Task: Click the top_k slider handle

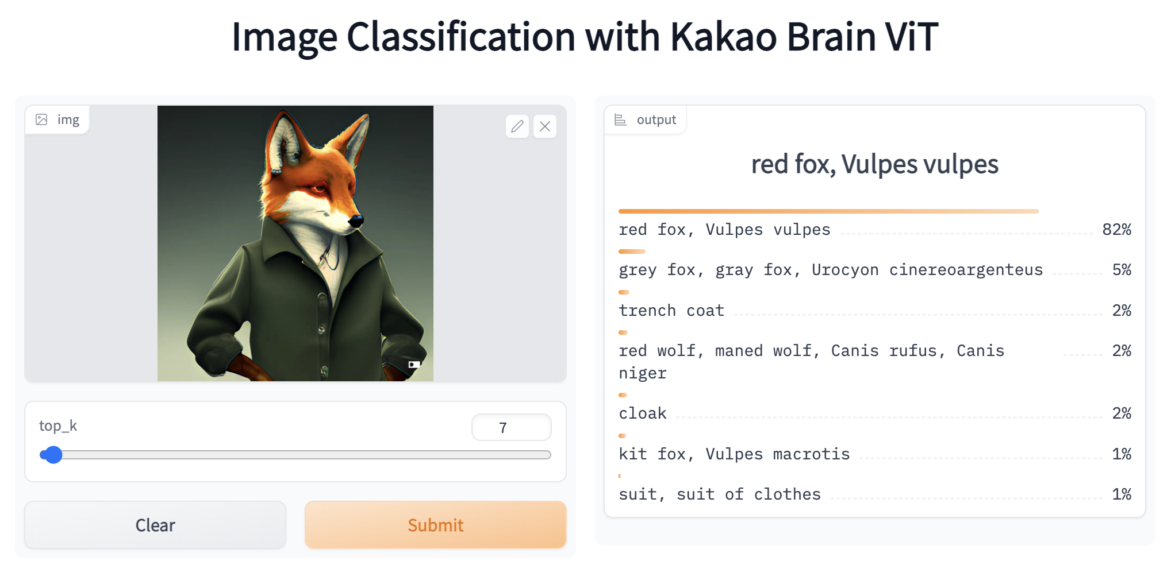Action: (53, 455)
